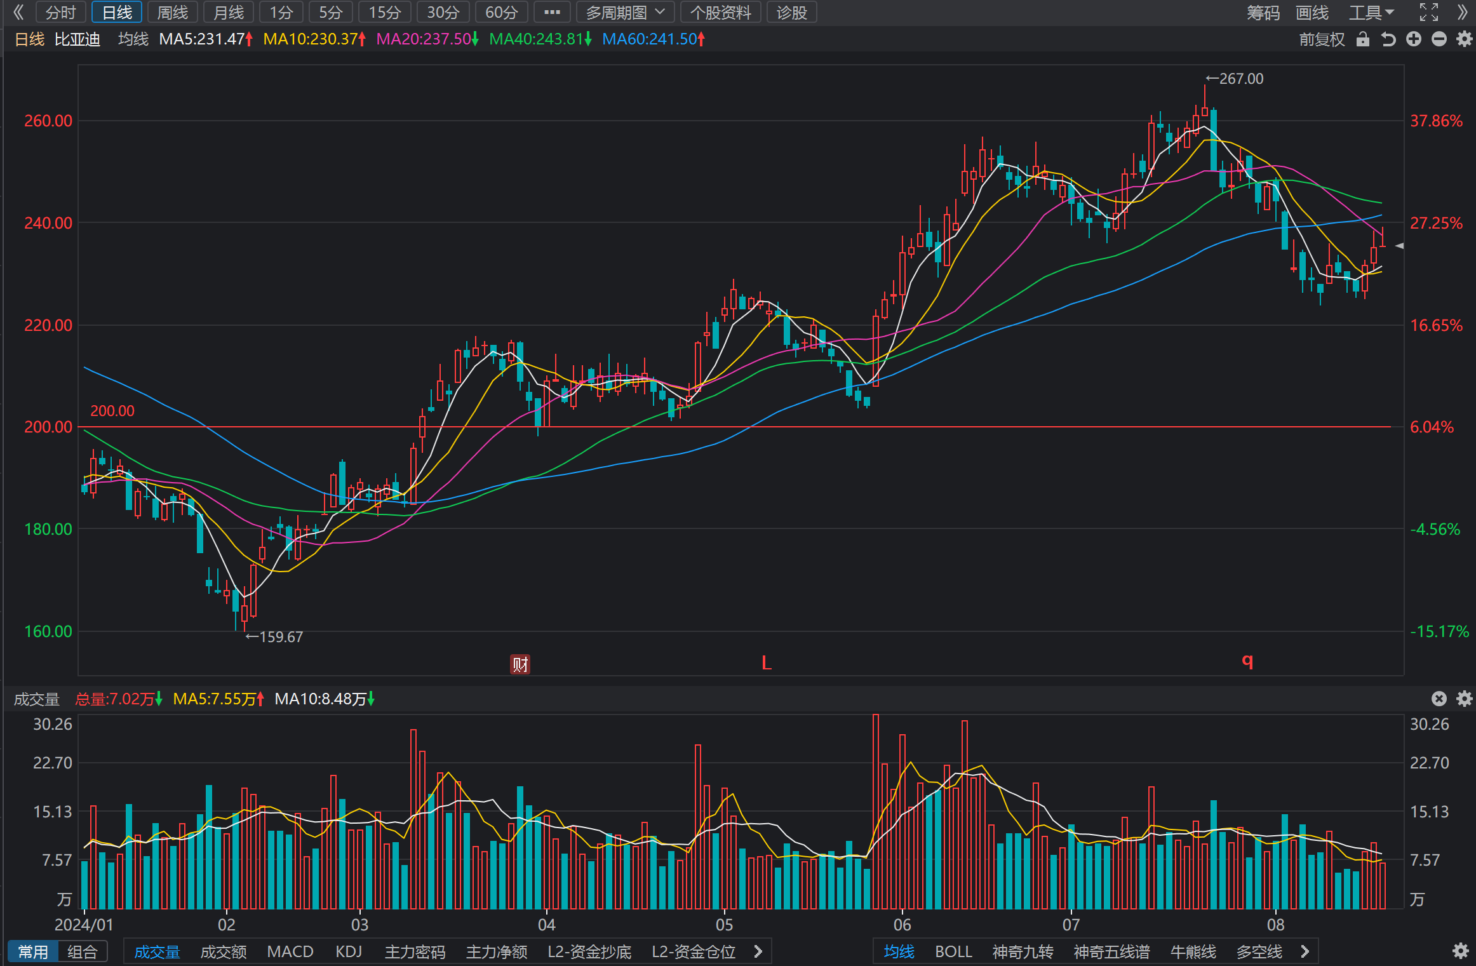Click the 比亚迪 stock name

click(77, 39)
